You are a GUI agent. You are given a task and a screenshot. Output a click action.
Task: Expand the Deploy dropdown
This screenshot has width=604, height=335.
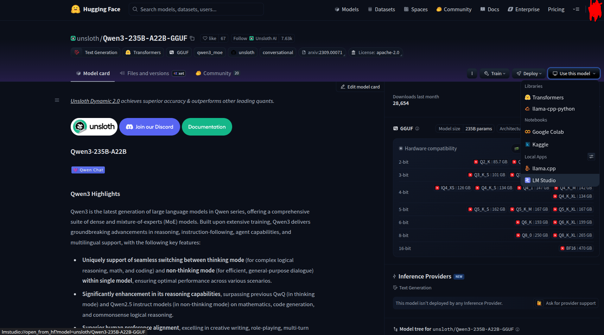tap(529, 73)
